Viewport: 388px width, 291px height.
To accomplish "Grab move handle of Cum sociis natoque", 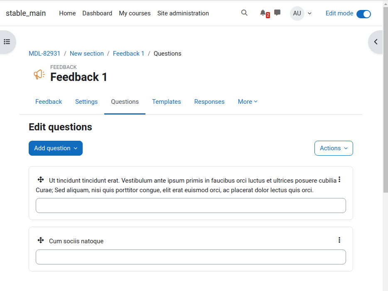I will coord(41,240).
